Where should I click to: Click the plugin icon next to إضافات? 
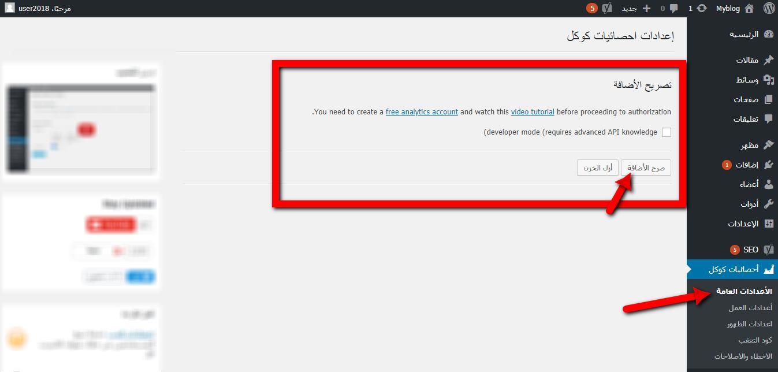coord(768,165)
